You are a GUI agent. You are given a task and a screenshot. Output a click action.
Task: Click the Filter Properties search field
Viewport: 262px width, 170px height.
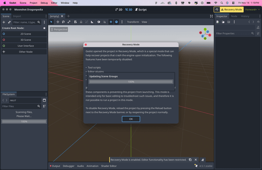233,33
